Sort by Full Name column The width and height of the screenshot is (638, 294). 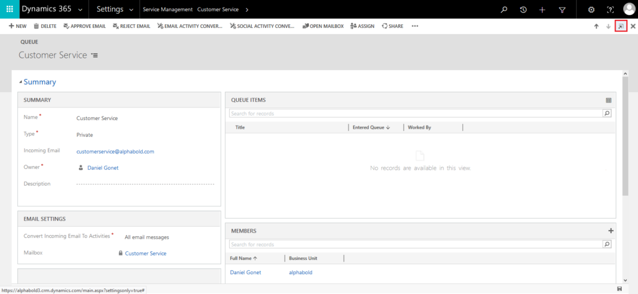point(244,259)
